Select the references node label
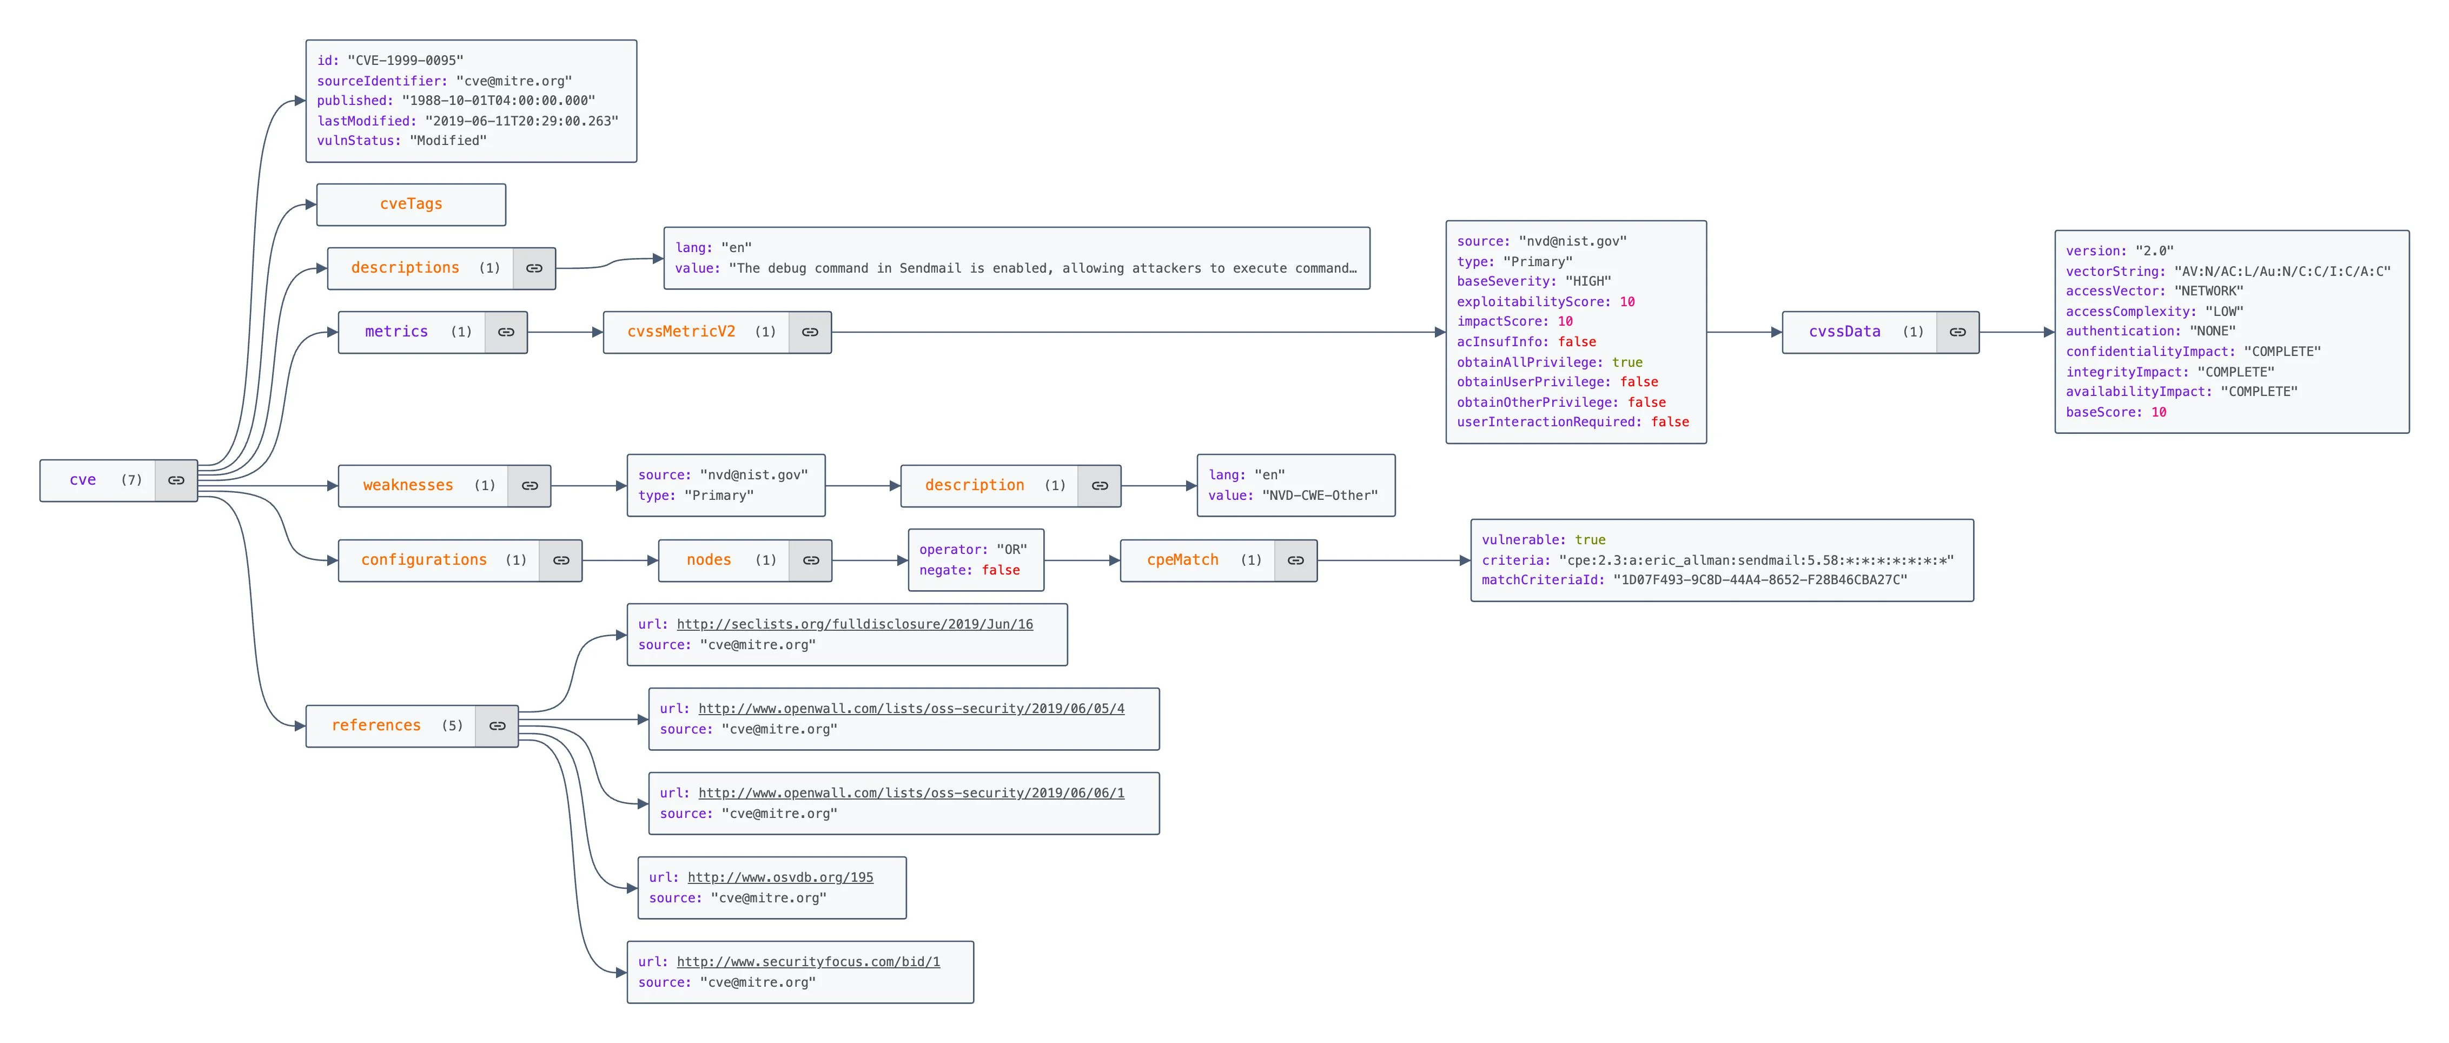Image resolution: width=2449 pixels, height=1043 pixels. [375, 725]
